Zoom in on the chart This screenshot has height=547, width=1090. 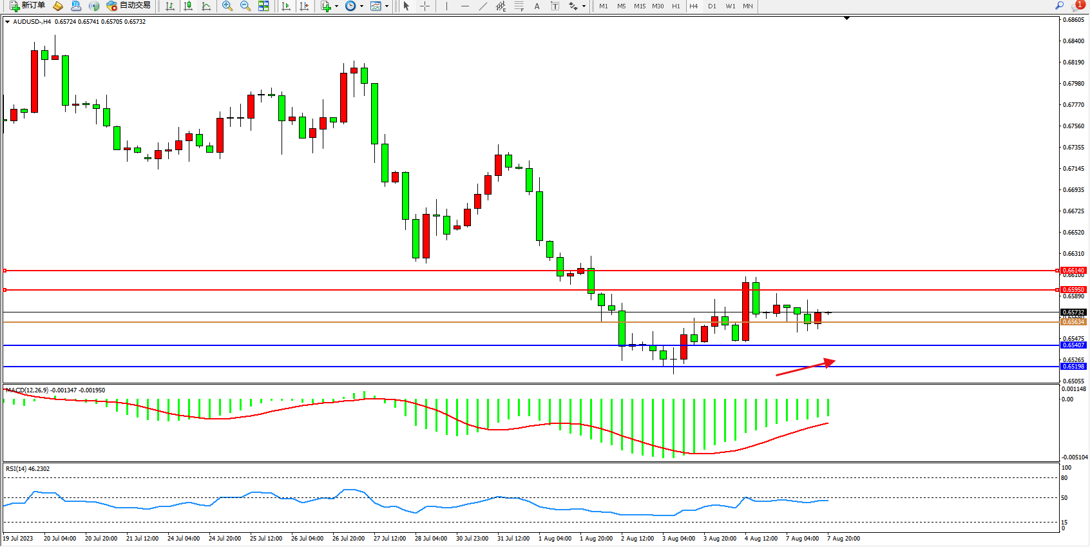(x=227, y=6)
